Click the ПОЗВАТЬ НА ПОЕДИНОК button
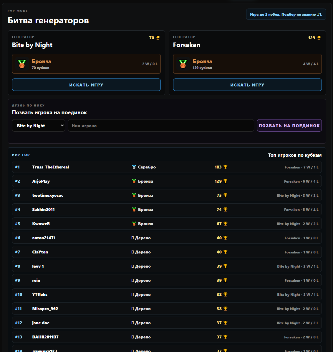The height and width of the screenshot is (352, 333). pyautogui.click(x=289, y=125)
